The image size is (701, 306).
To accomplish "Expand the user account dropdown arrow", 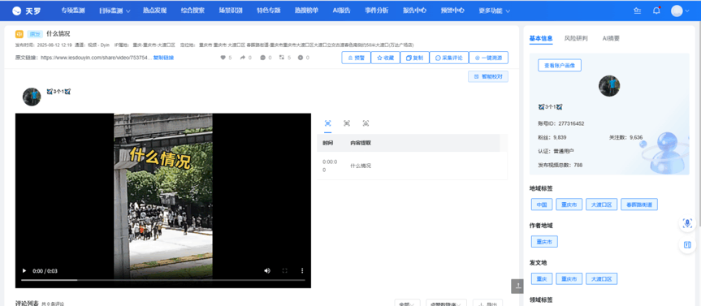I will click(x=687, y=11).
